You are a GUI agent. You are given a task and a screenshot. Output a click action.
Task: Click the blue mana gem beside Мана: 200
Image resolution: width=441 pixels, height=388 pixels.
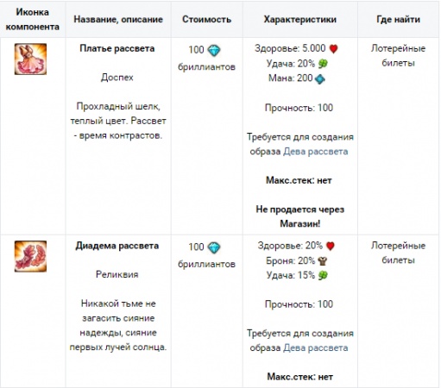(320, 78)
